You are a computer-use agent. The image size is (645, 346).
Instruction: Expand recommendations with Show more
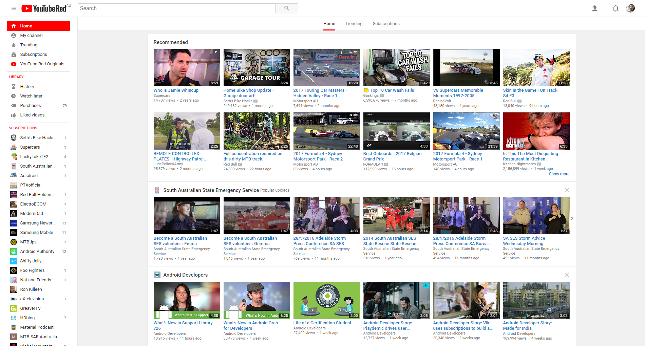click(559, 174)
